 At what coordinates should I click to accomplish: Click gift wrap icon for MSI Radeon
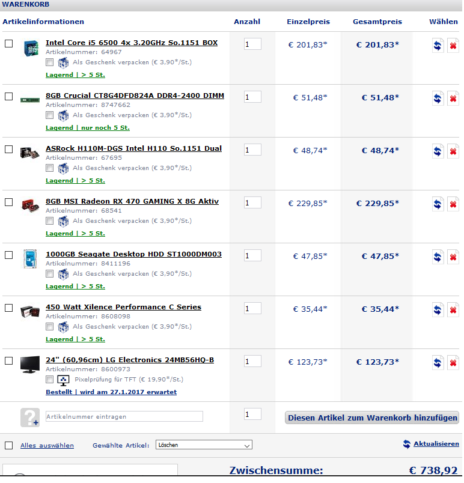tap(63, 221)
